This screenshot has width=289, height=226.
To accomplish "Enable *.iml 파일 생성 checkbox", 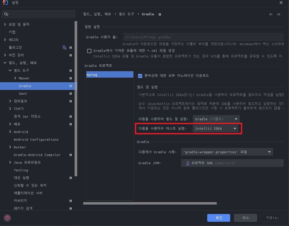I will (x=89, y=51).
